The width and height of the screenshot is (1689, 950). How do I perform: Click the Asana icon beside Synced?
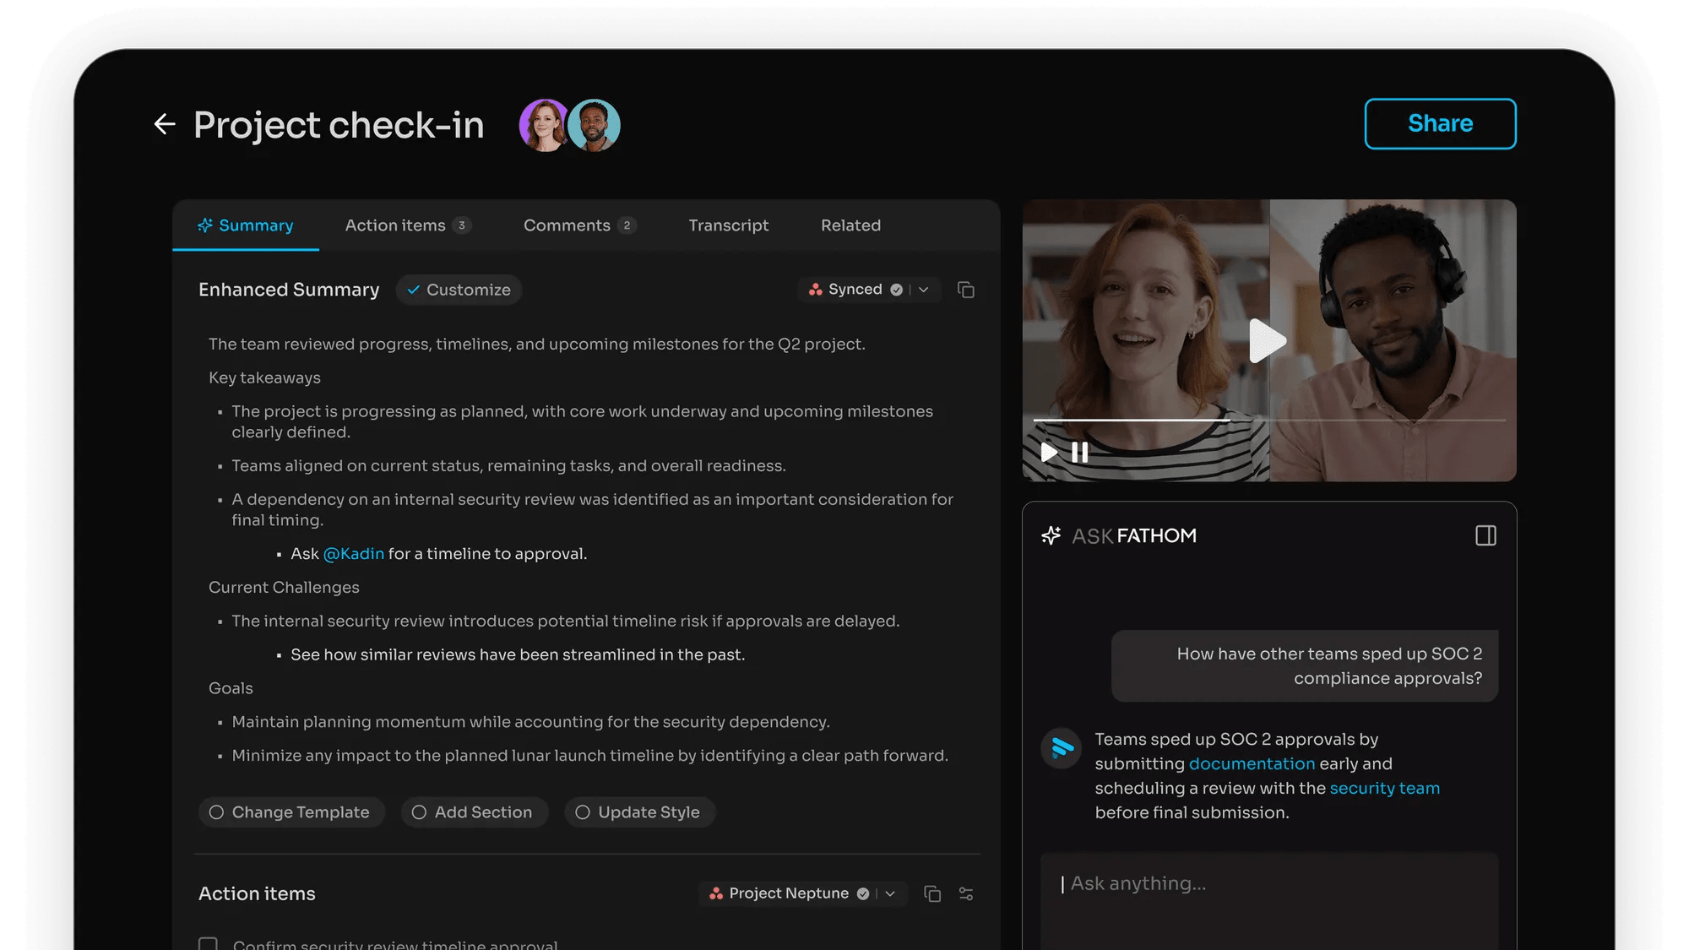coord(816,290)
